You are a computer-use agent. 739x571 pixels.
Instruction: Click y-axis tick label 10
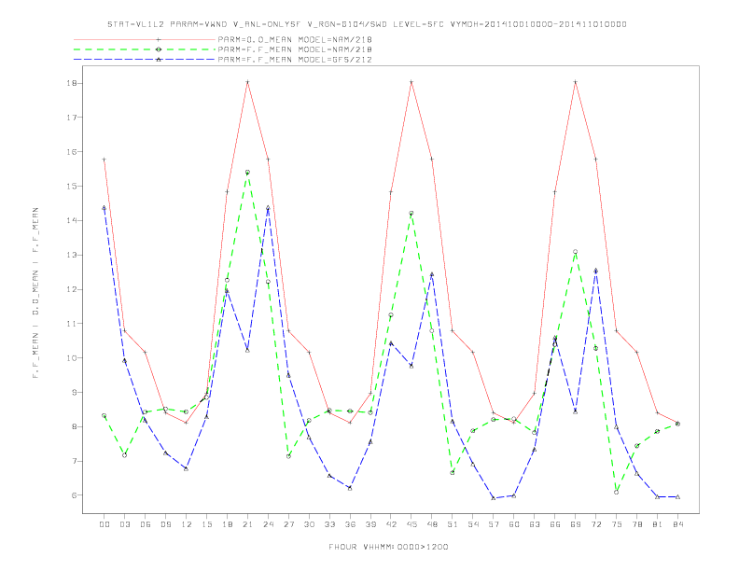(71, 358)
